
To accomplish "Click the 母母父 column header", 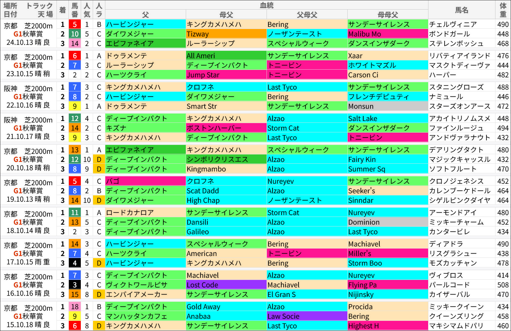I will point(387,15).
